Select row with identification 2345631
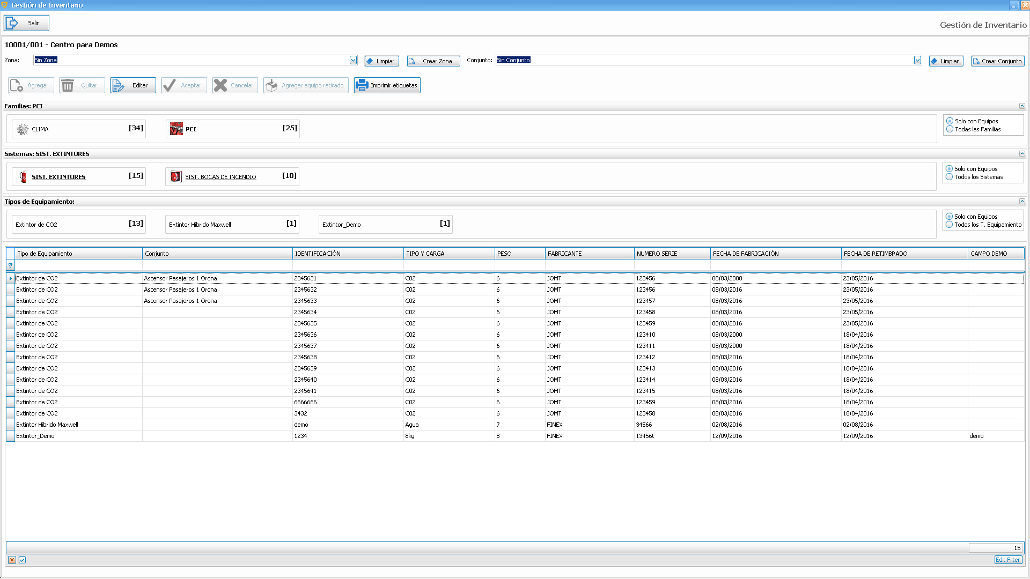The image size is (1030, 579). (x=515, y=278)
